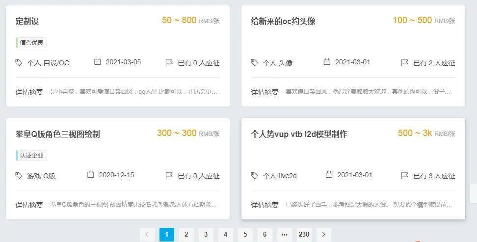Click the tag icon beside 个人·live2d
The image size is (477, 242).
click(x=254, y=176)
